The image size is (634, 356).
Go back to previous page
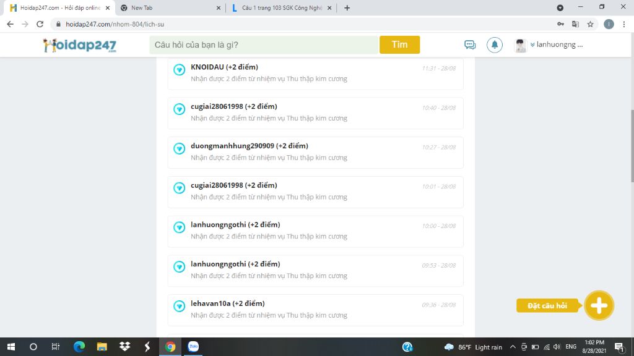(10, 24)
